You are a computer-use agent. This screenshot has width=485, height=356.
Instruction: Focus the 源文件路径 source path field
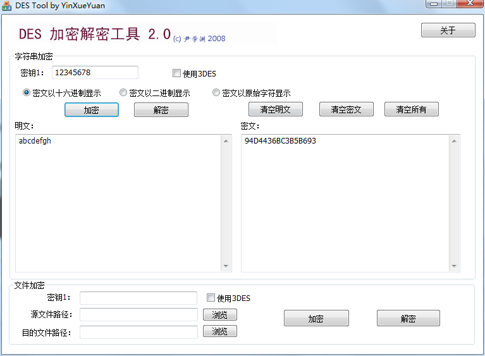pos(138,314)
